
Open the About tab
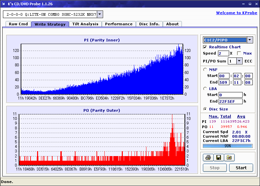pyautogui.click(x=172, y=24)
